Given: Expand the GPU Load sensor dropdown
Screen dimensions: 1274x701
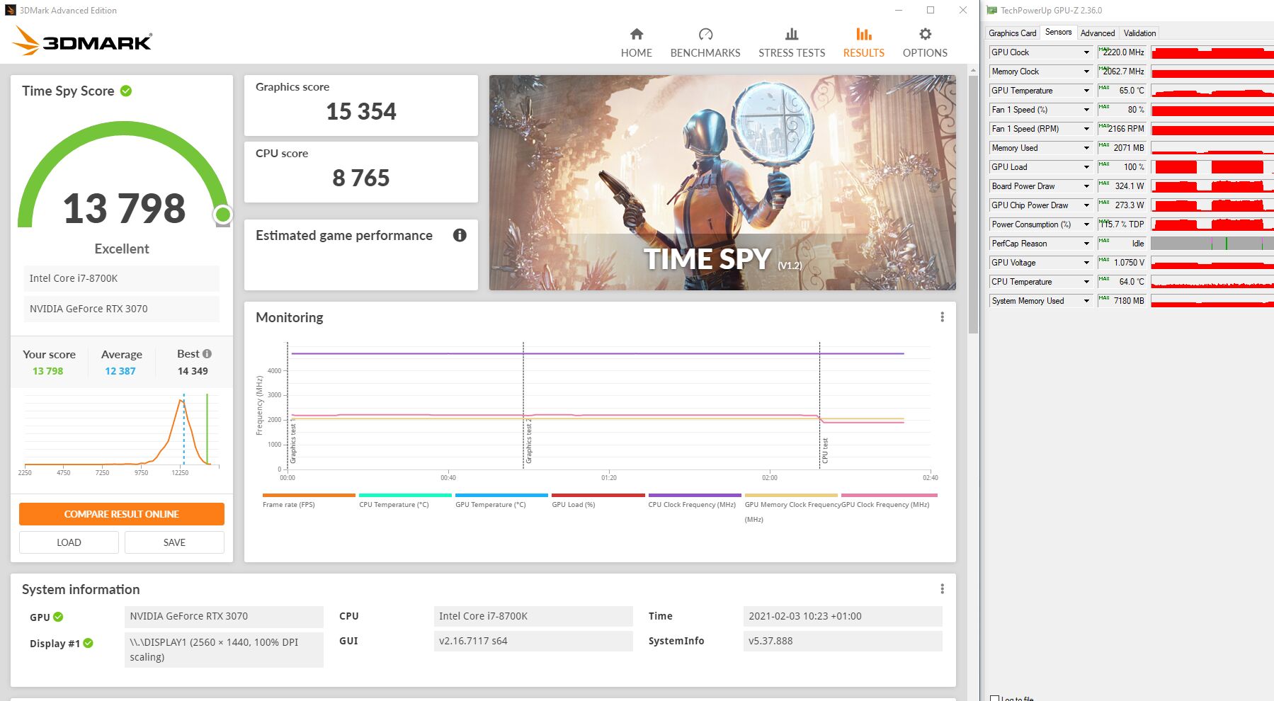Looking at the screenshot, I should point(1086,167).
